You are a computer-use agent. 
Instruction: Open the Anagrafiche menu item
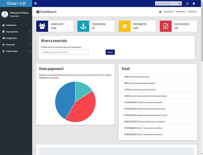coord(16,38)
